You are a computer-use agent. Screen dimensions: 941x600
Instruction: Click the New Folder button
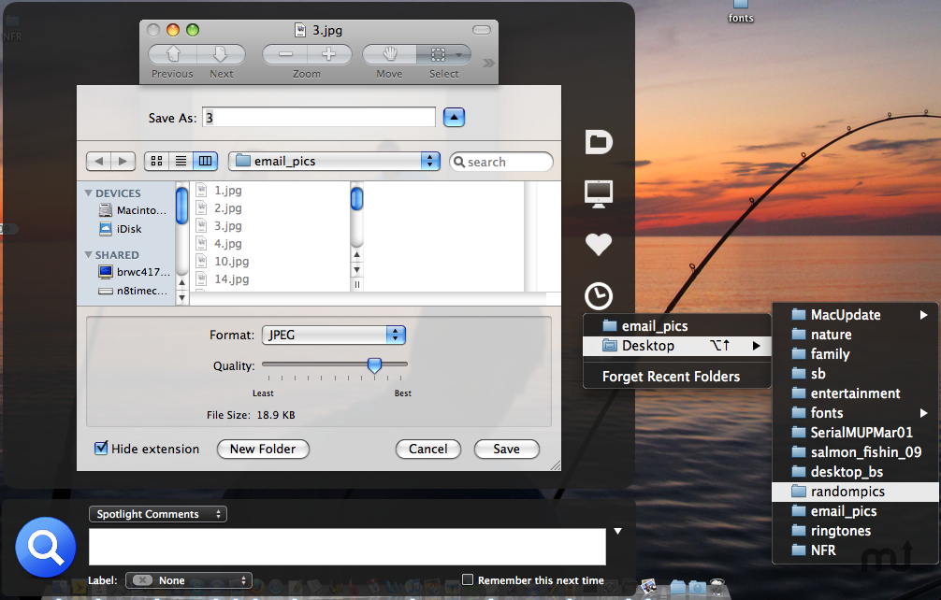pos(263,449)
